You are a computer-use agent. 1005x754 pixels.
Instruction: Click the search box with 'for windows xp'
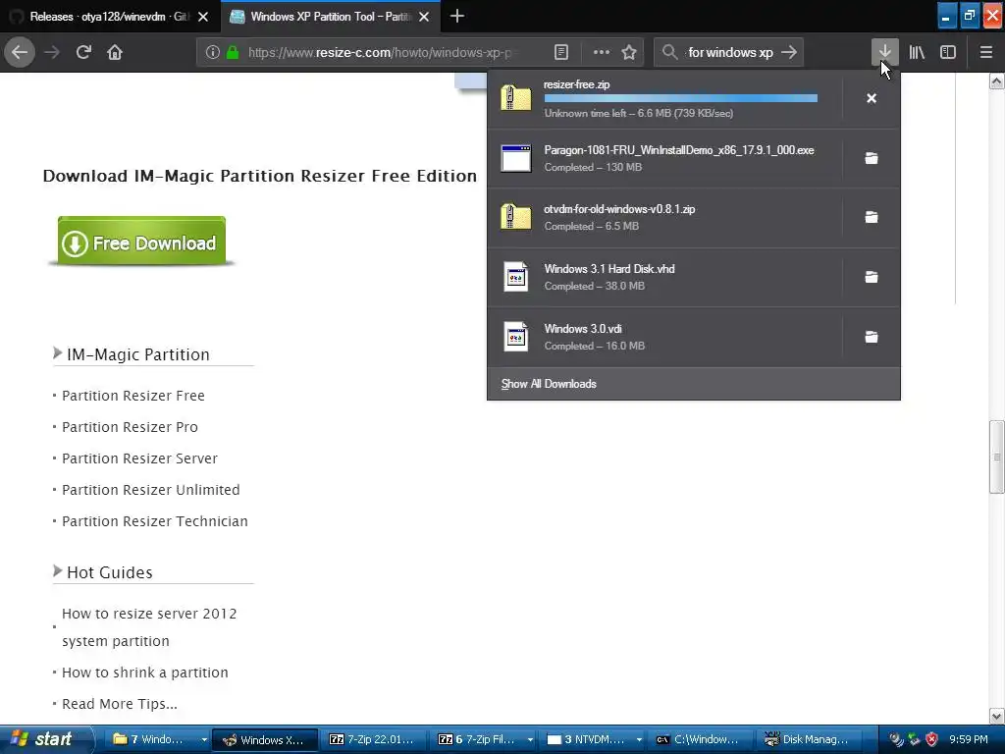coord(730,52)
